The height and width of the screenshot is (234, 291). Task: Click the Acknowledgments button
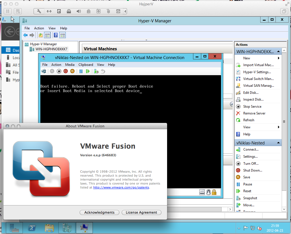(x=99, y=213)
